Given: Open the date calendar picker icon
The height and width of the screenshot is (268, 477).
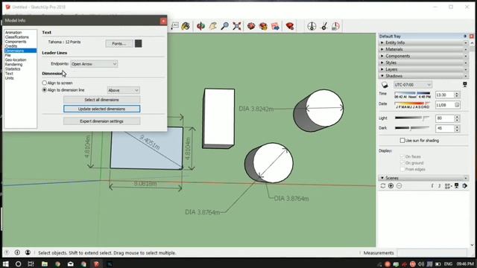Looking at the screenshot, I should point(457,105).
